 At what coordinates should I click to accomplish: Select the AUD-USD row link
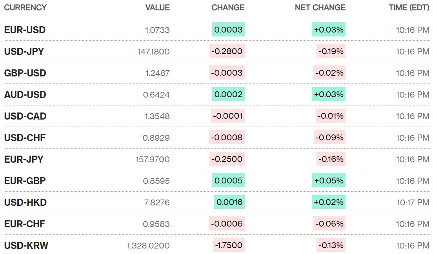tap(25, 94)
